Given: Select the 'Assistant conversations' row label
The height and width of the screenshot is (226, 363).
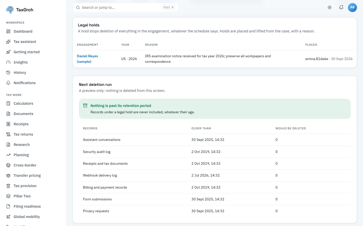Looking at the screenshot, I should [x=102, y=140].
